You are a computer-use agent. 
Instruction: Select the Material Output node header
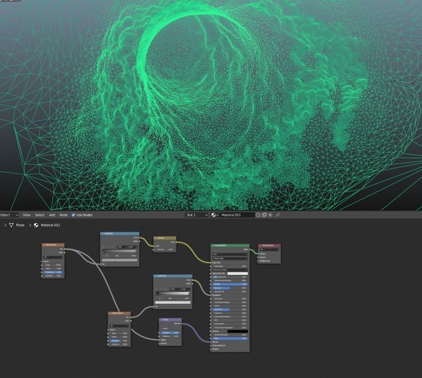point(269,246)
